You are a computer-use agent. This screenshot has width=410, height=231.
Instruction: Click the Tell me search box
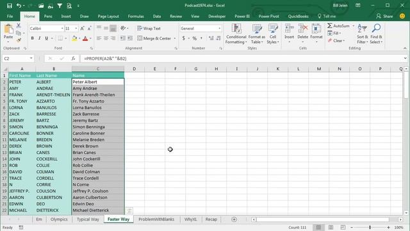pyautogui.click(x=327, y=16)
